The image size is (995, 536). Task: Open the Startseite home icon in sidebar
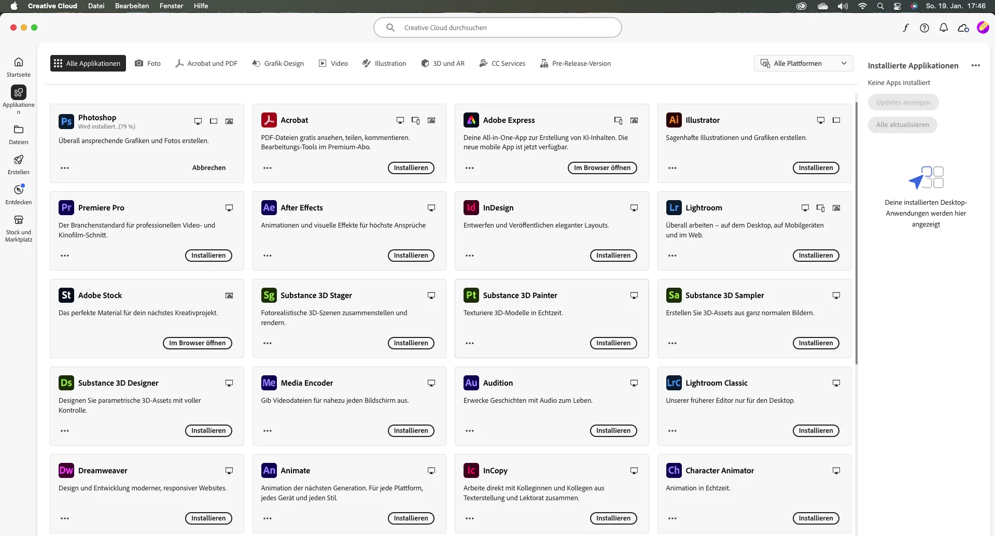19,62
